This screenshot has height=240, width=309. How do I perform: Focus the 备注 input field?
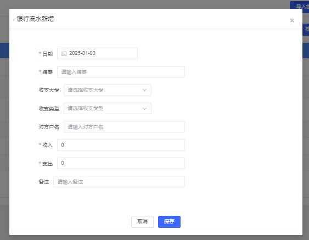coord(119,182)
